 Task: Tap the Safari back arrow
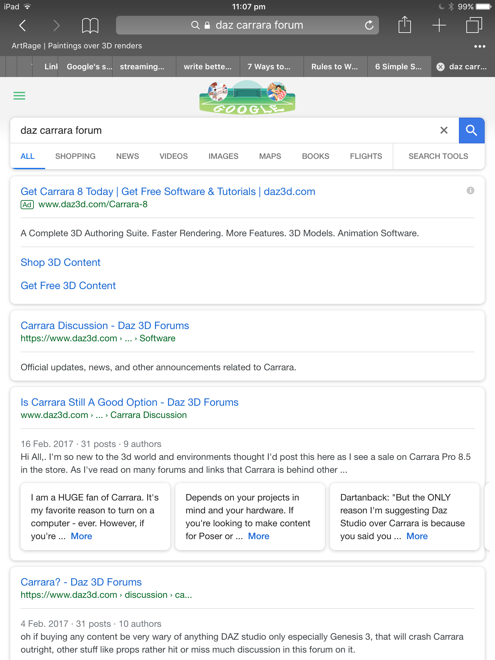click(x=23, y=25)
